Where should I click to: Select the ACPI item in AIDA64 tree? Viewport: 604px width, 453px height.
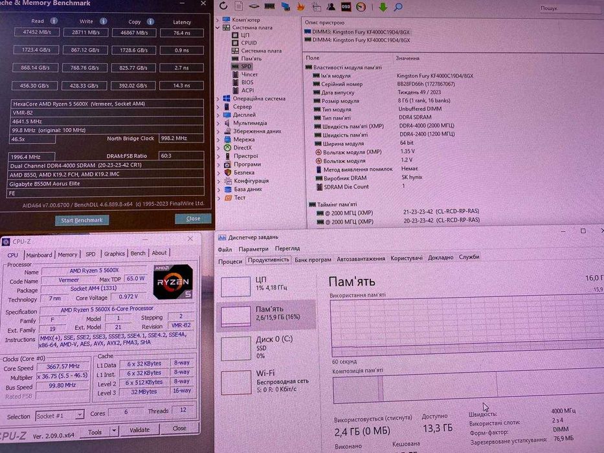[247, 91]
